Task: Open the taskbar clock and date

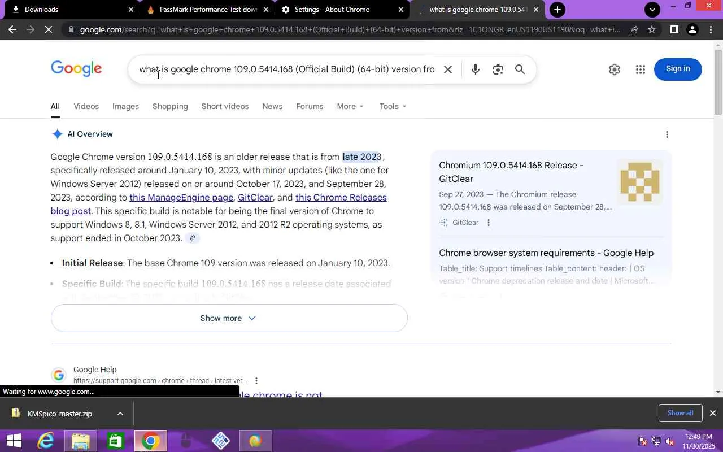Action: (x=698, y=441)
